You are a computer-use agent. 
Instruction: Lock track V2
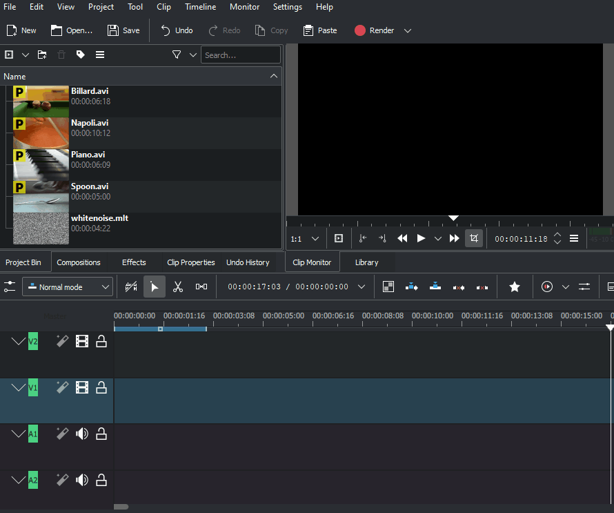(x=101, y=341)
